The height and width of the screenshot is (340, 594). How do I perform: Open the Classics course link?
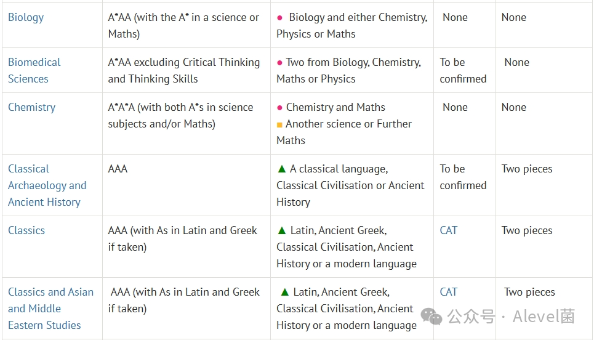coord(26,230)
